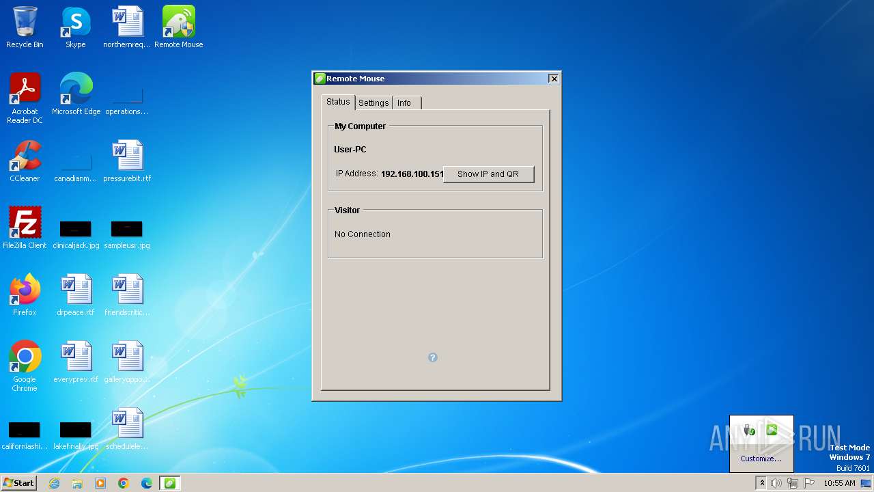Select the friendscritic document icon
Viewport: 874px width, 492px height.
coord(127,295)
